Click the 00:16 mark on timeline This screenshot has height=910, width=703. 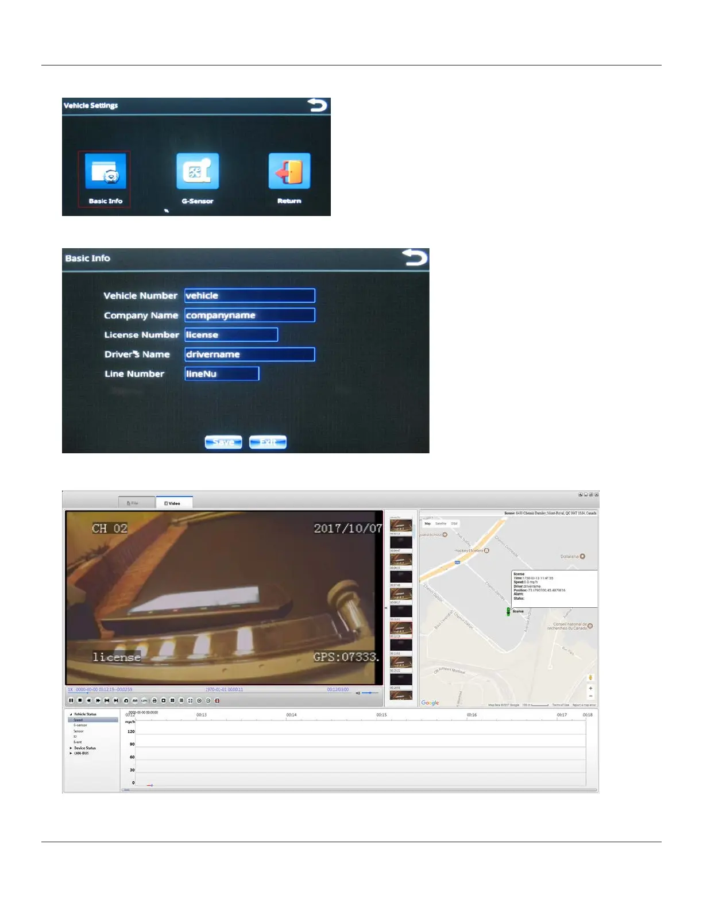click(x=472, y=715)
